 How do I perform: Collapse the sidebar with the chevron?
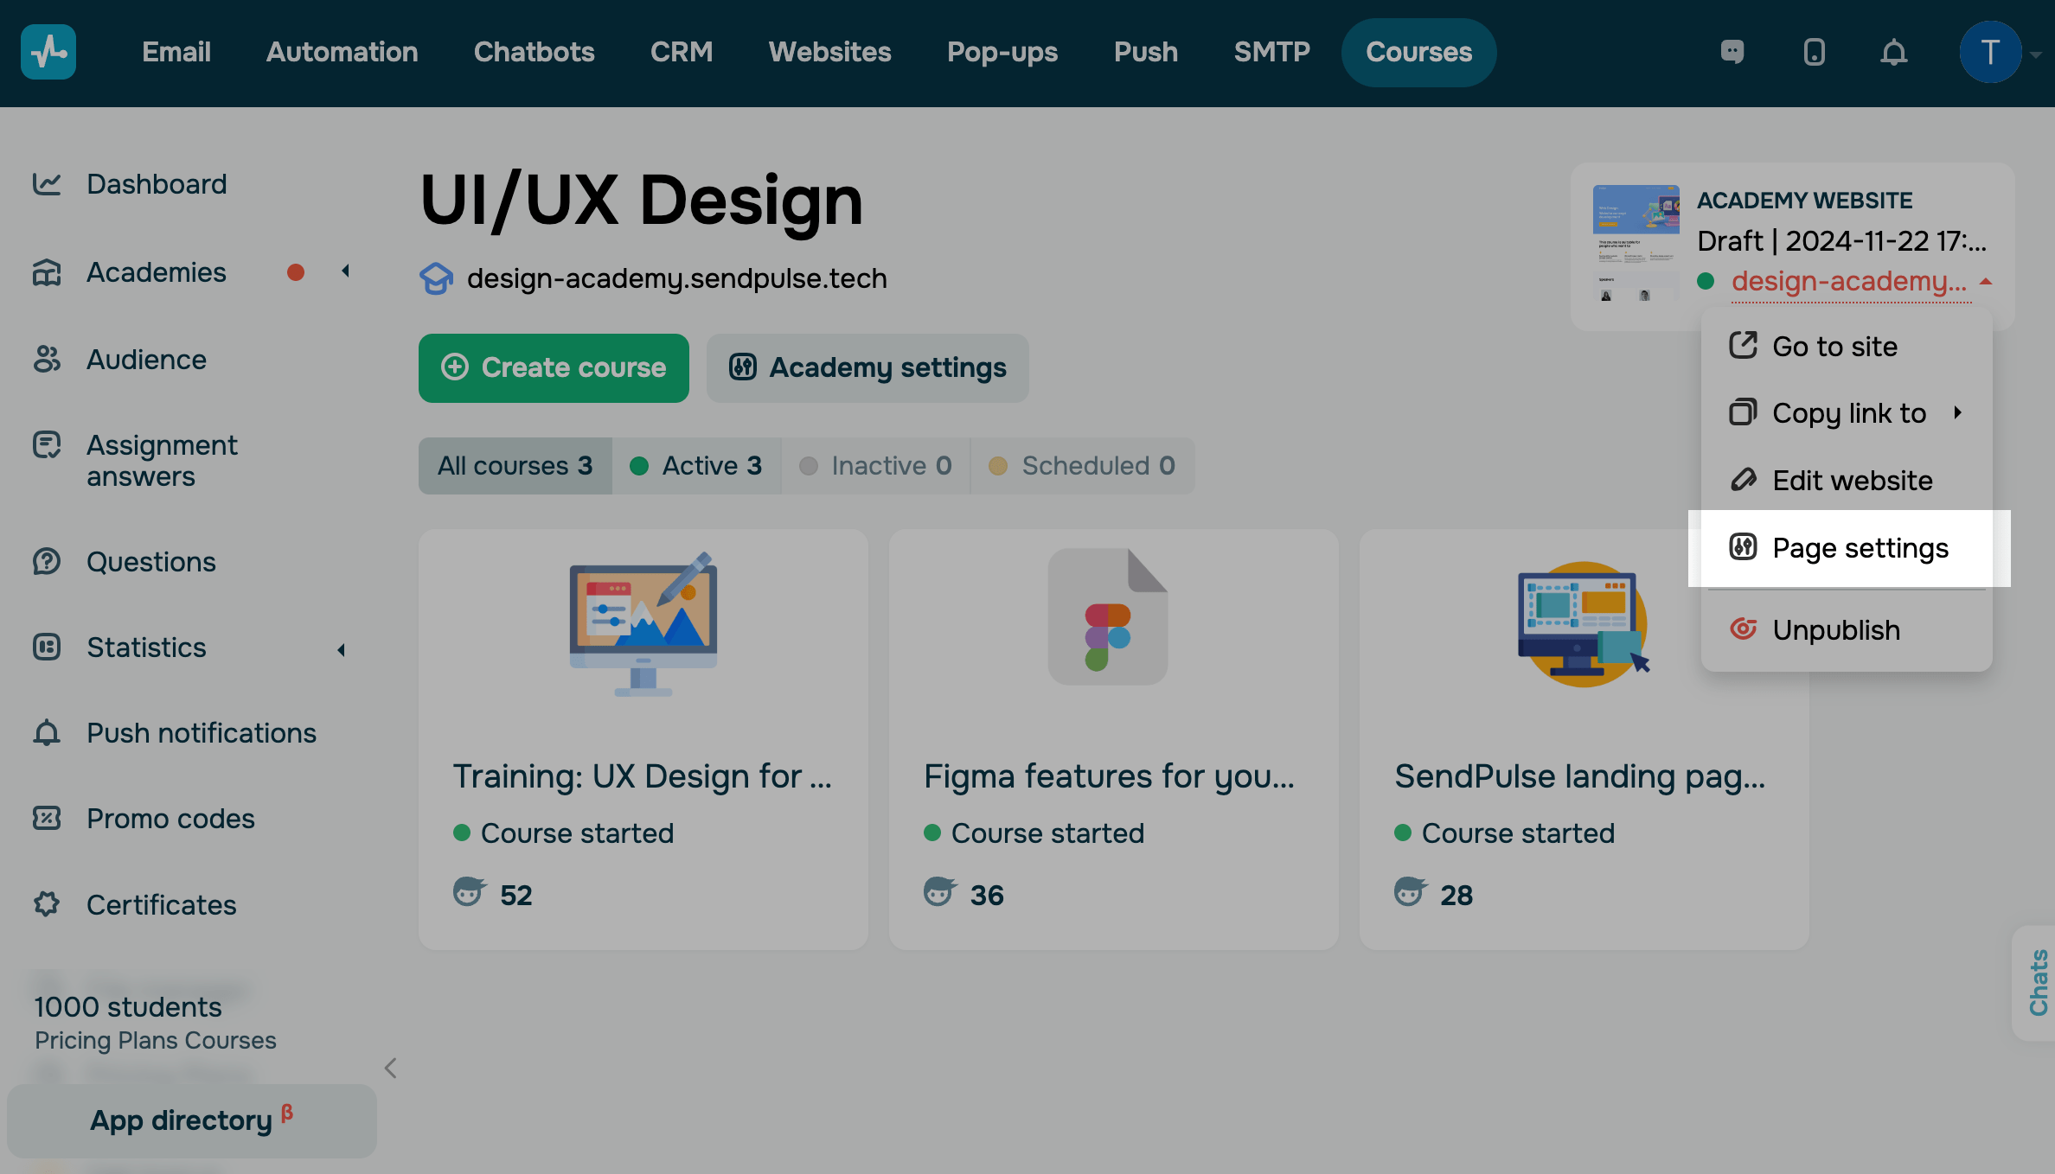click(391, 1068)
